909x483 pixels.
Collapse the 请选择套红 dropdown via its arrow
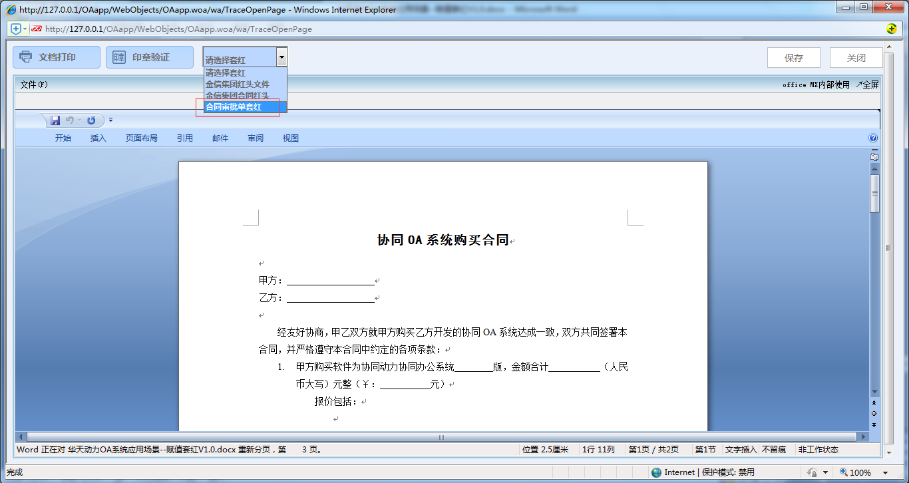pos(281,57)
